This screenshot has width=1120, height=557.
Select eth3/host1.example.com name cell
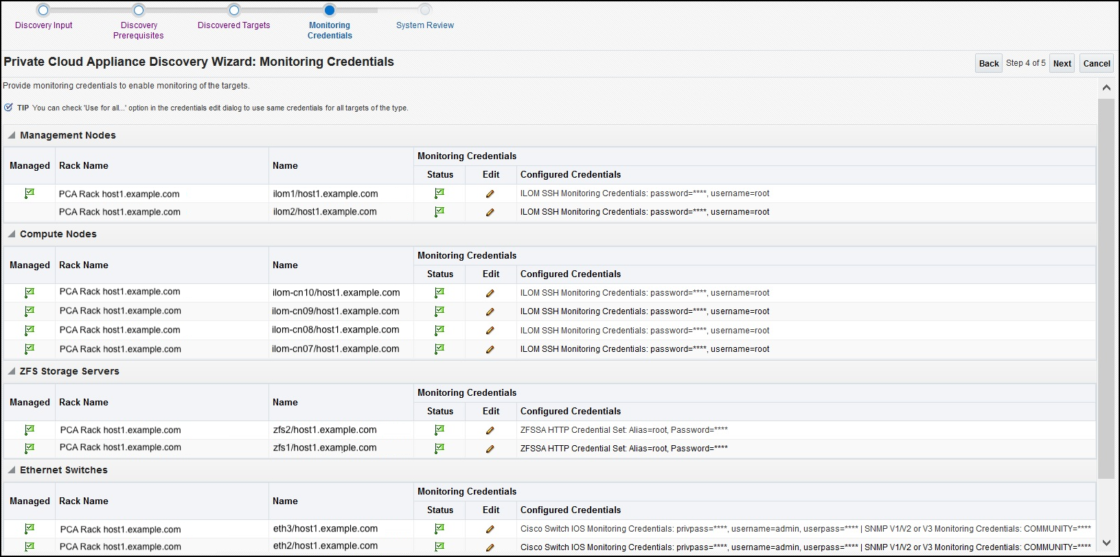coord(325,529)
